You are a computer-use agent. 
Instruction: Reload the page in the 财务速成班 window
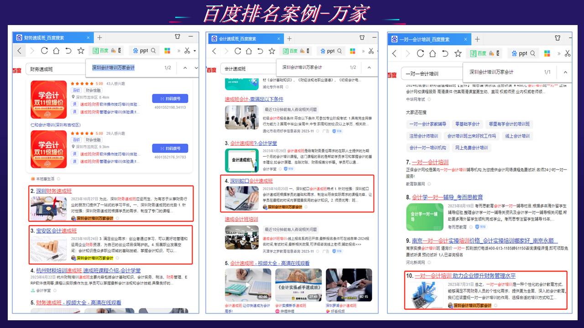tap(44, 51)
